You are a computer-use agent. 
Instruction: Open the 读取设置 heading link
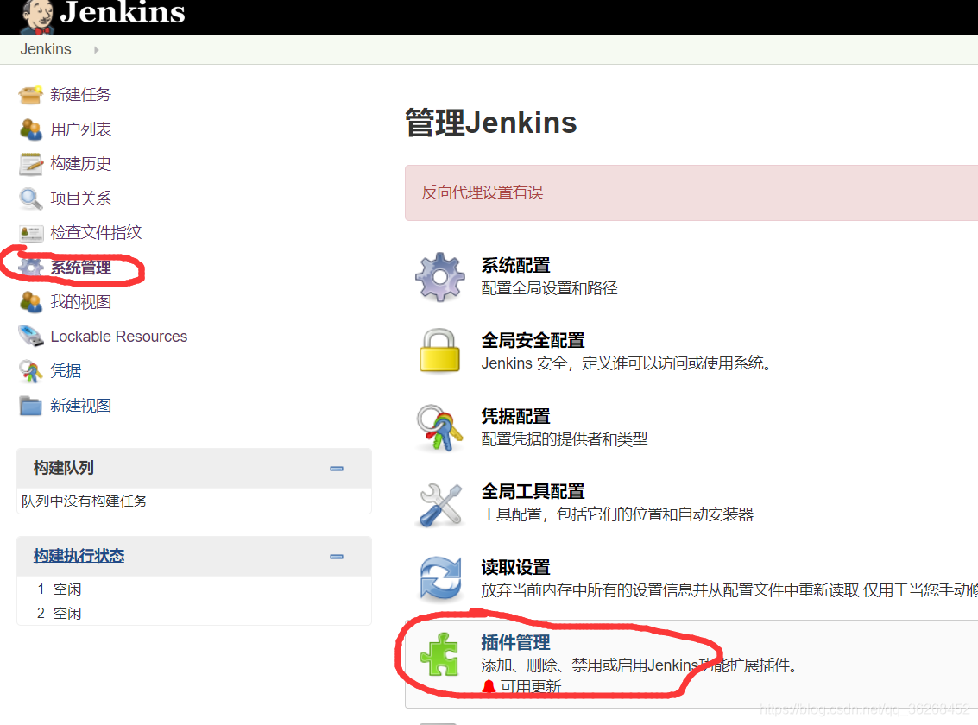point(516,567)
